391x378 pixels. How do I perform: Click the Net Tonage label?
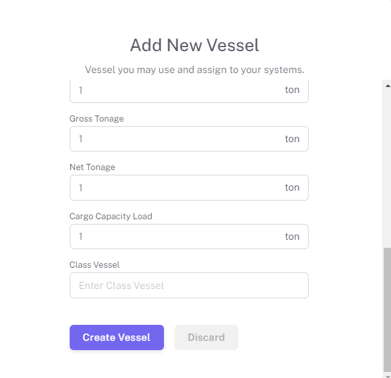click(x=92, y=167)
